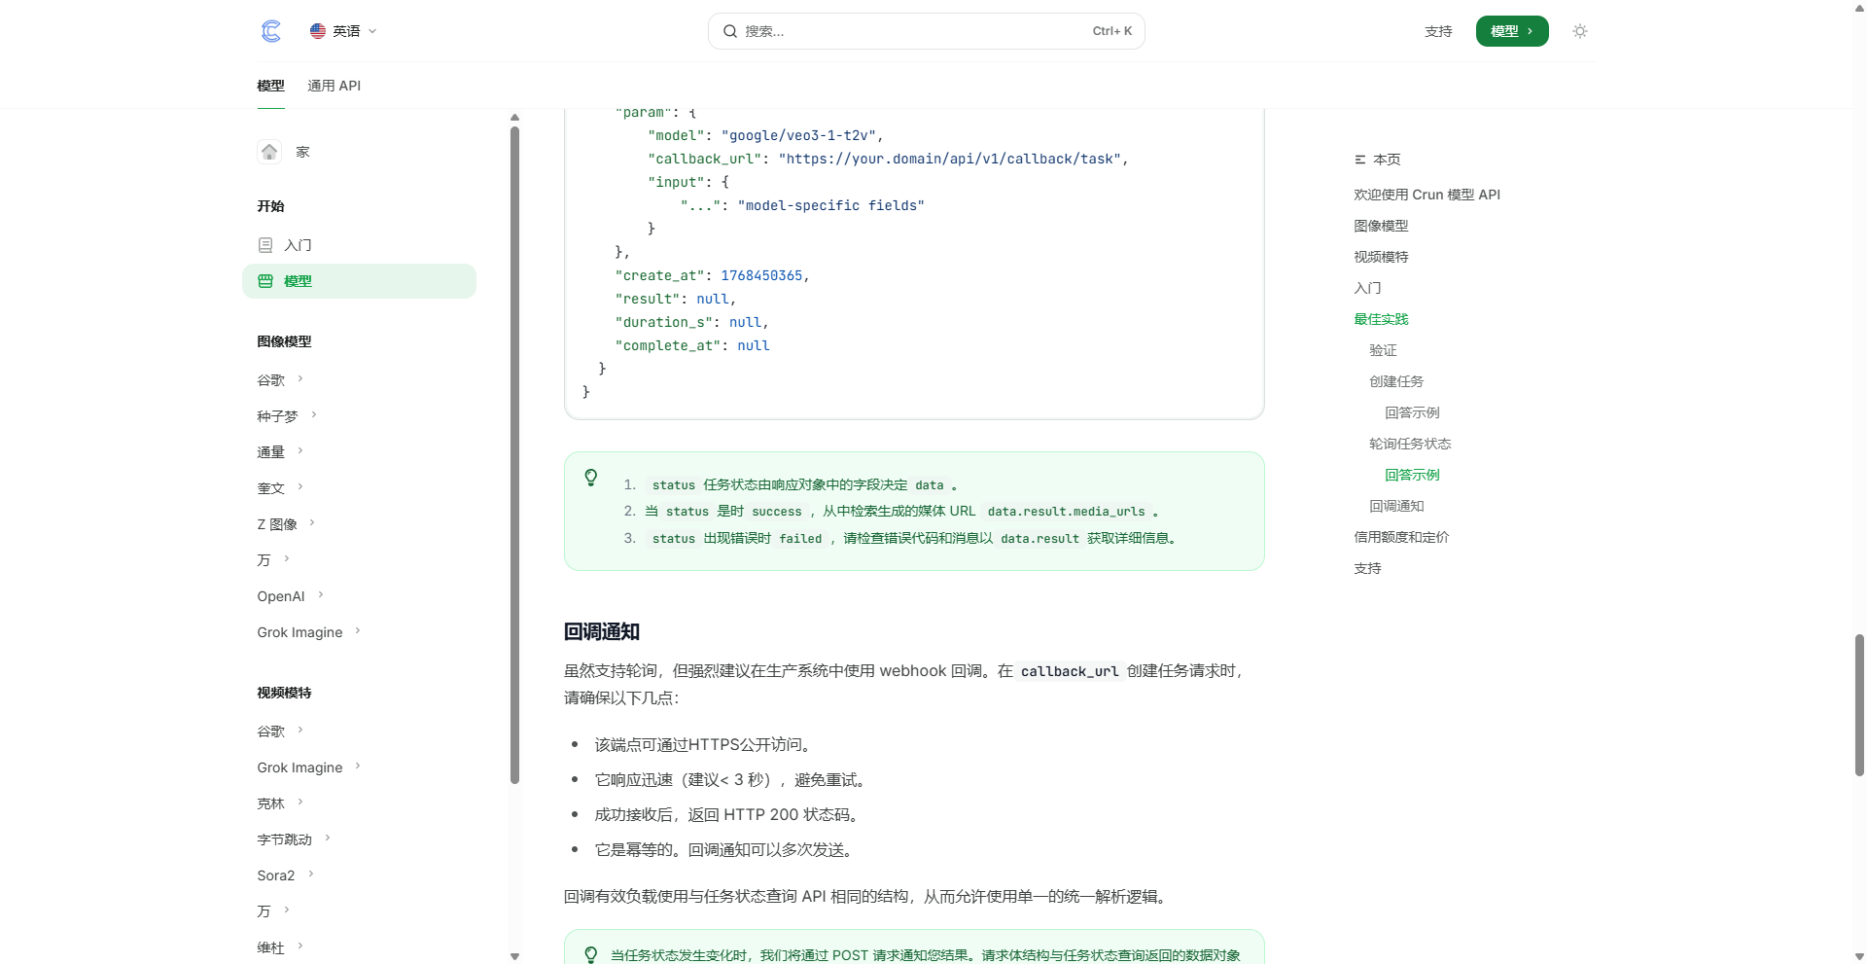
Task: Click the page scrollbar down arrow
Action: 1859,956
